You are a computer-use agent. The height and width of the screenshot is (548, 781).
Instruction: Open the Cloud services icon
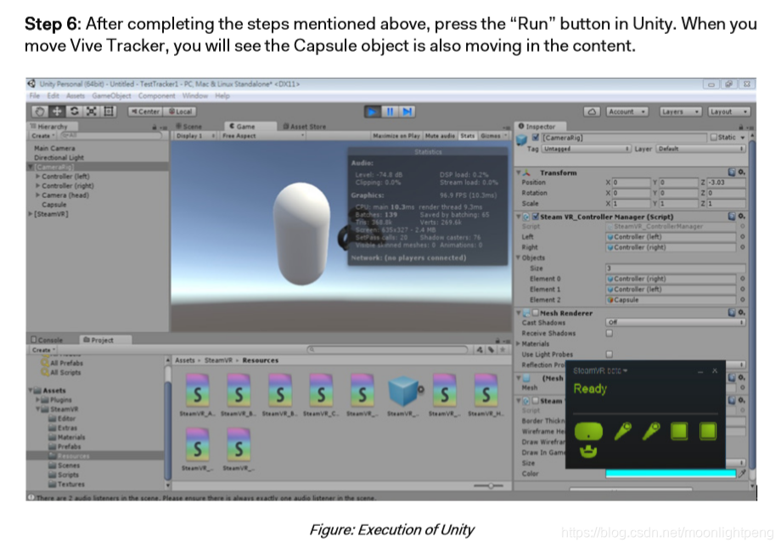click(592, 111)
